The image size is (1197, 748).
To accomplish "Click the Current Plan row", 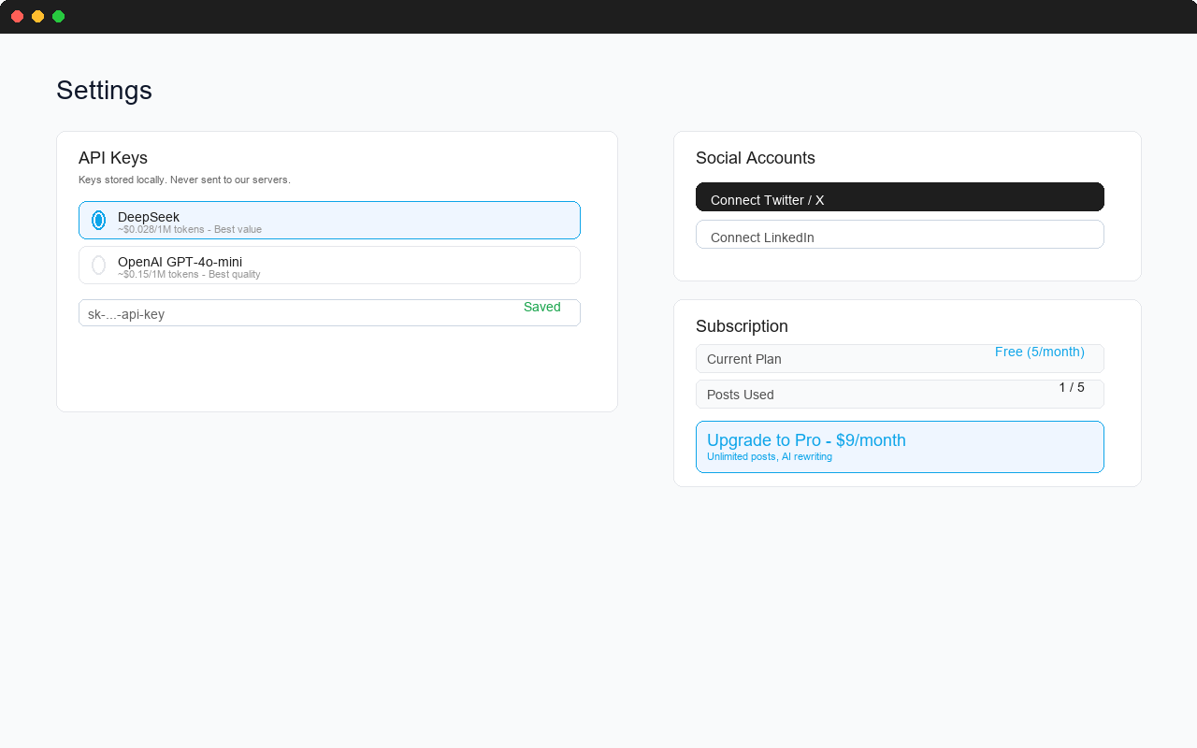I will click(x=900, y=359).
